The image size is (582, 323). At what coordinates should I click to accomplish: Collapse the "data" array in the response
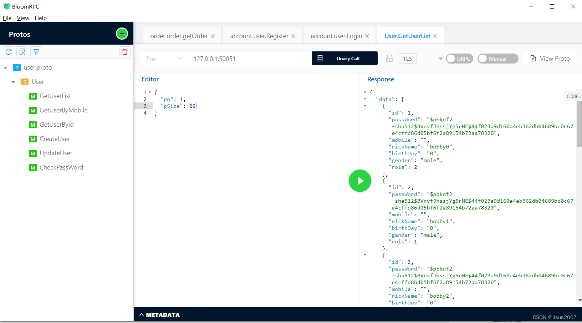click(365, 99)
